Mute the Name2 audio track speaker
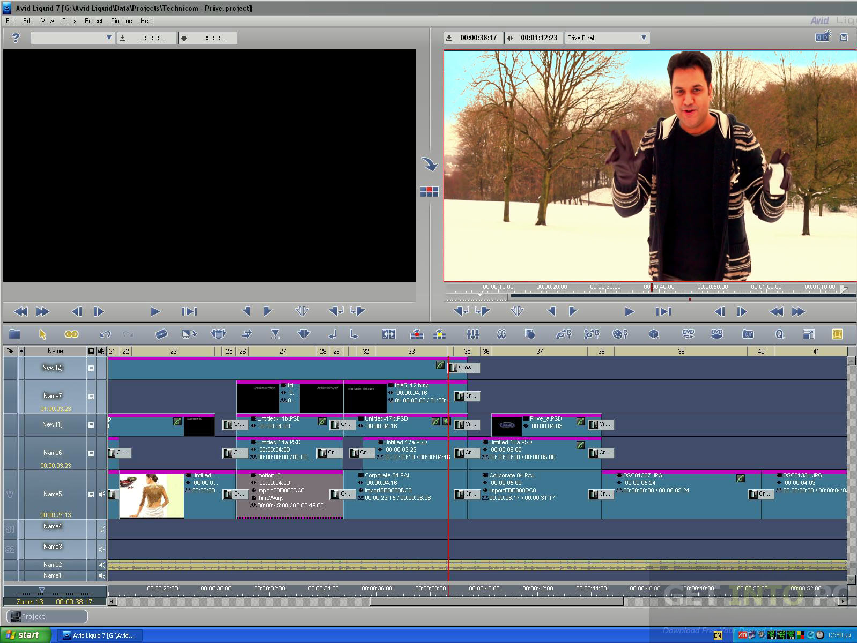Viewport: 857px width, 643px height. (x=101, y=565)
